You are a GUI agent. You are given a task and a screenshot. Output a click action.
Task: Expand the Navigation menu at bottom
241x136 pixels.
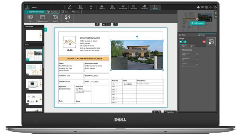tap(170, 112)
